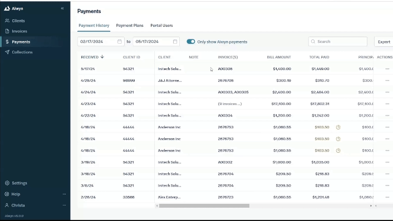This screenshot has height=221, width=393.
Task: Sort by the Received column header
Action: [92, 57]
